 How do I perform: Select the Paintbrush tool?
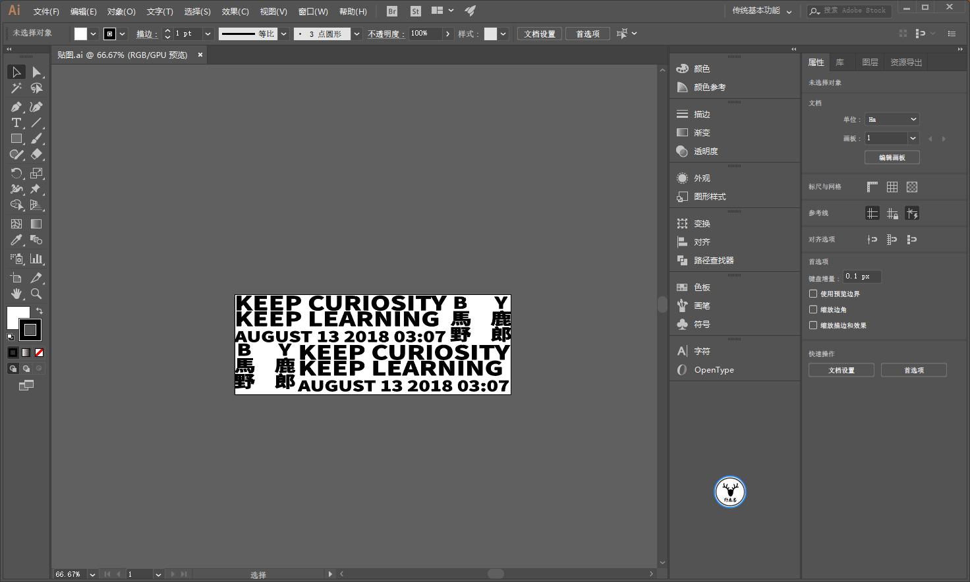[36, 138]
